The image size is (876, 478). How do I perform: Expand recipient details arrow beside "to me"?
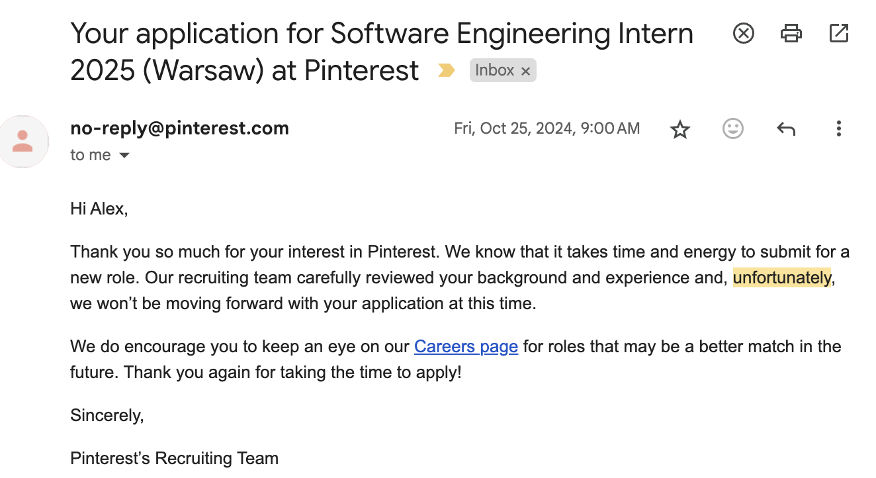[x=124, y=156]
